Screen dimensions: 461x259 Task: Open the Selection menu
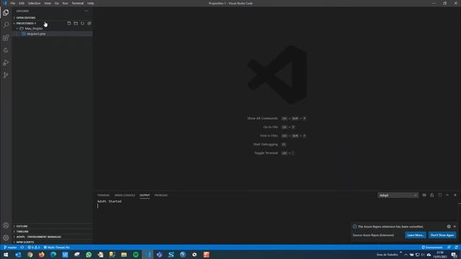pos(34,3)
